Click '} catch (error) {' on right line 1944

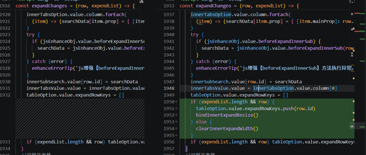pyautogui.click(x=214, y=61)
